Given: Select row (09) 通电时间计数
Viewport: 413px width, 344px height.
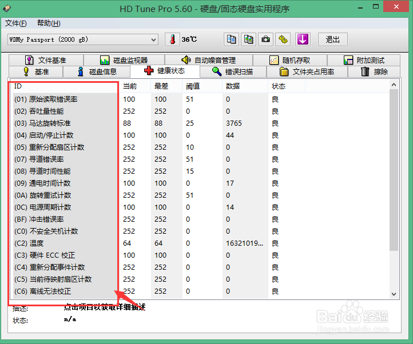Looking at the screenshot, I should pyautogui.click(x=200, y=183).
